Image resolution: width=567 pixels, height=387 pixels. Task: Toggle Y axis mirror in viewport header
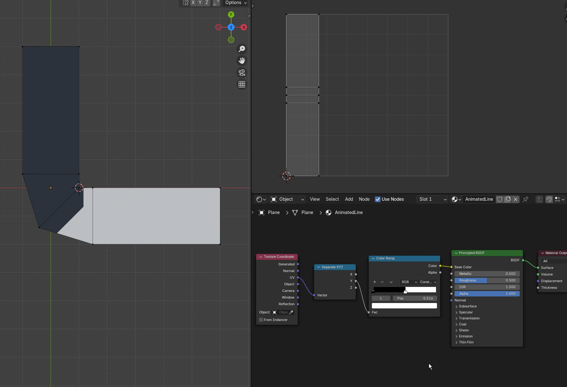(200, 3)
